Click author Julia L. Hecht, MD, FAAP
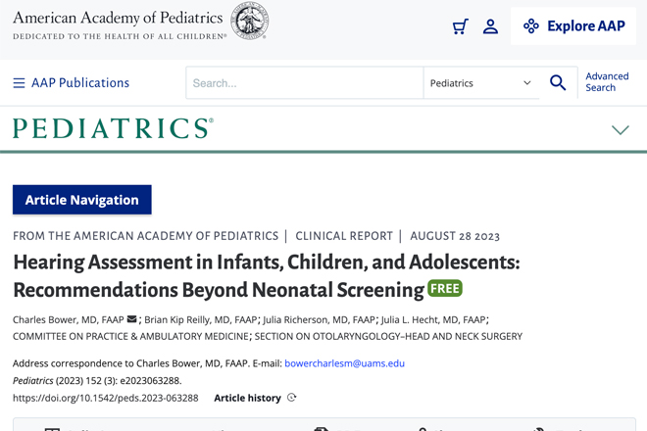647x431 pixels. (x=433, y=320)
